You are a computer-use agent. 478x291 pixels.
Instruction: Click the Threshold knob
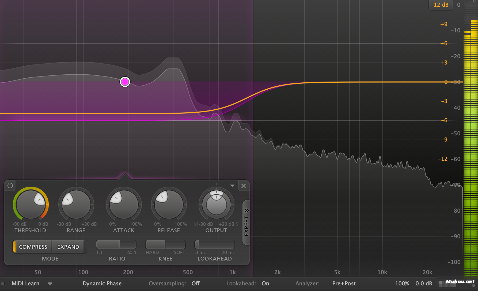31,205
